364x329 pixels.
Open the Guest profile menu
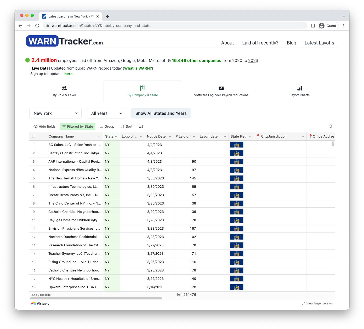tap(328, 26)
